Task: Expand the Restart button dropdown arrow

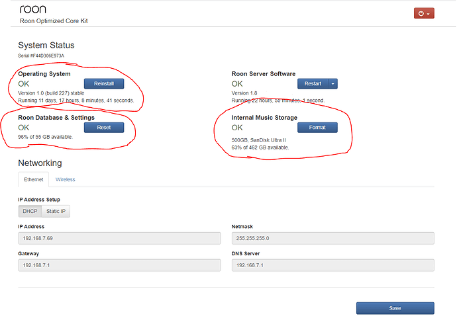Action: click(x=333, y=83)
